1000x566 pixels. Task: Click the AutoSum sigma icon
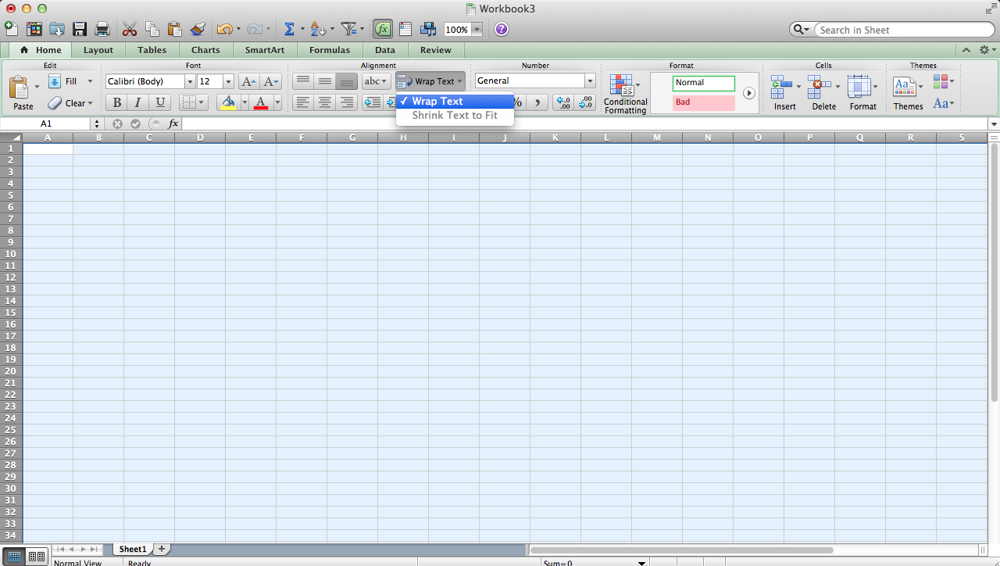[289, 29]
